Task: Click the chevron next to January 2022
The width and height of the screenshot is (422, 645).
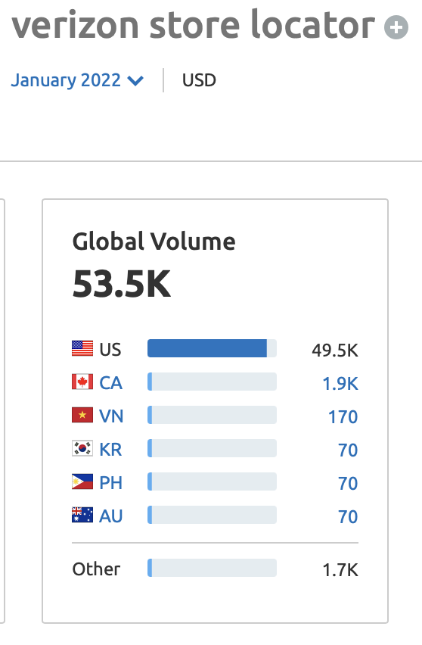Action: pyautogui.click(x=135, y=81)
